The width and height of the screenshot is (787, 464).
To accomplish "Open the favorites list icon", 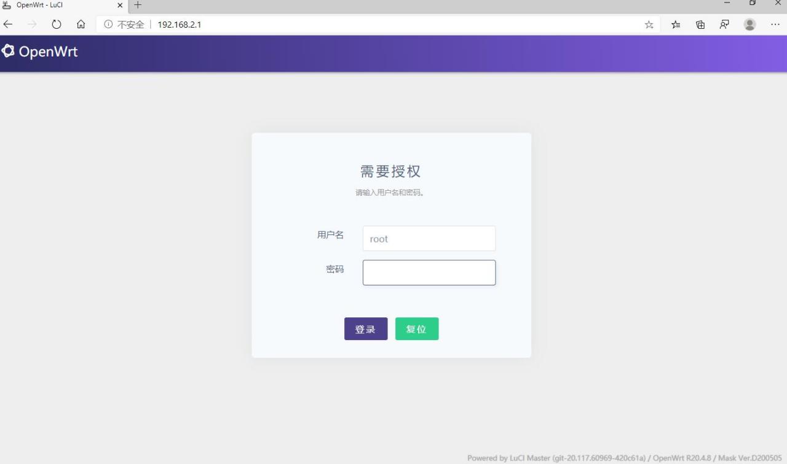I will (676, 25).
